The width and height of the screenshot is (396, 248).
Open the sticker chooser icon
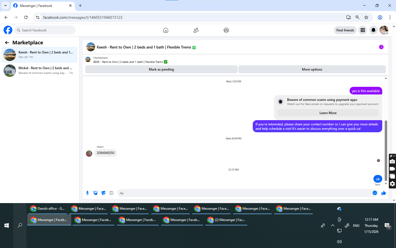[x=103, y=193]
